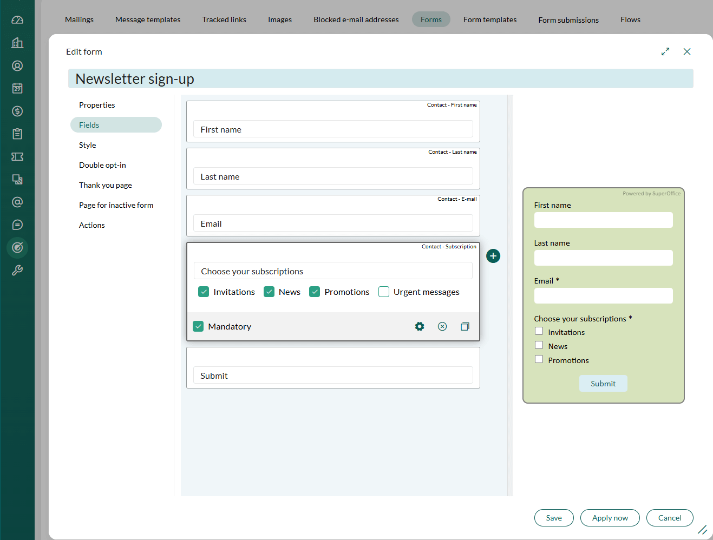Open Dashboard in the sidebar
This screenshot has width=713, height=540.
click(x=17, y=20)
